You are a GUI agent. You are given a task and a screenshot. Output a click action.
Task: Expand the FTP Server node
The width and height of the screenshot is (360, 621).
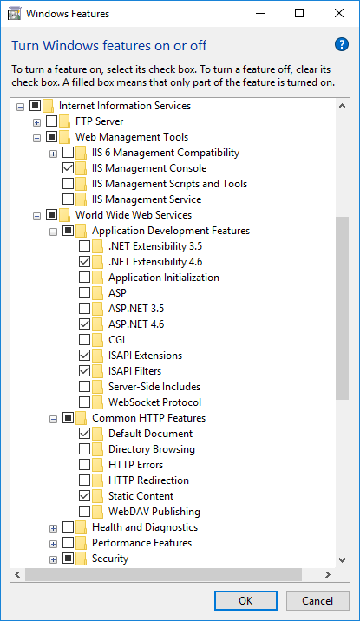pos(36,123)
